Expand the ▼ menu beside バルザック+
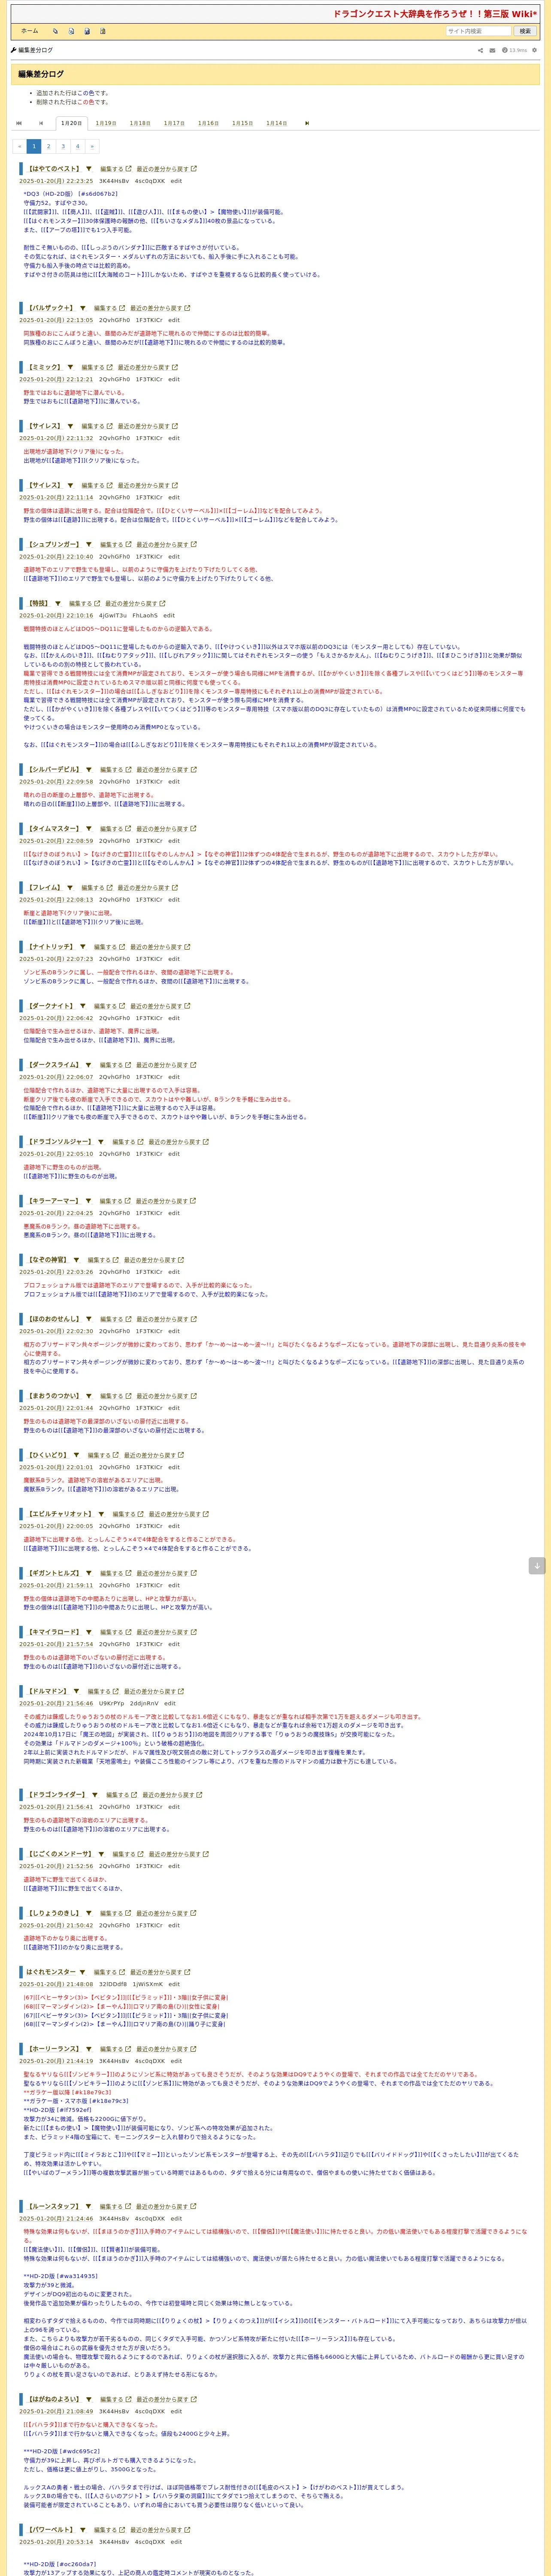 (x=82, y=308)
